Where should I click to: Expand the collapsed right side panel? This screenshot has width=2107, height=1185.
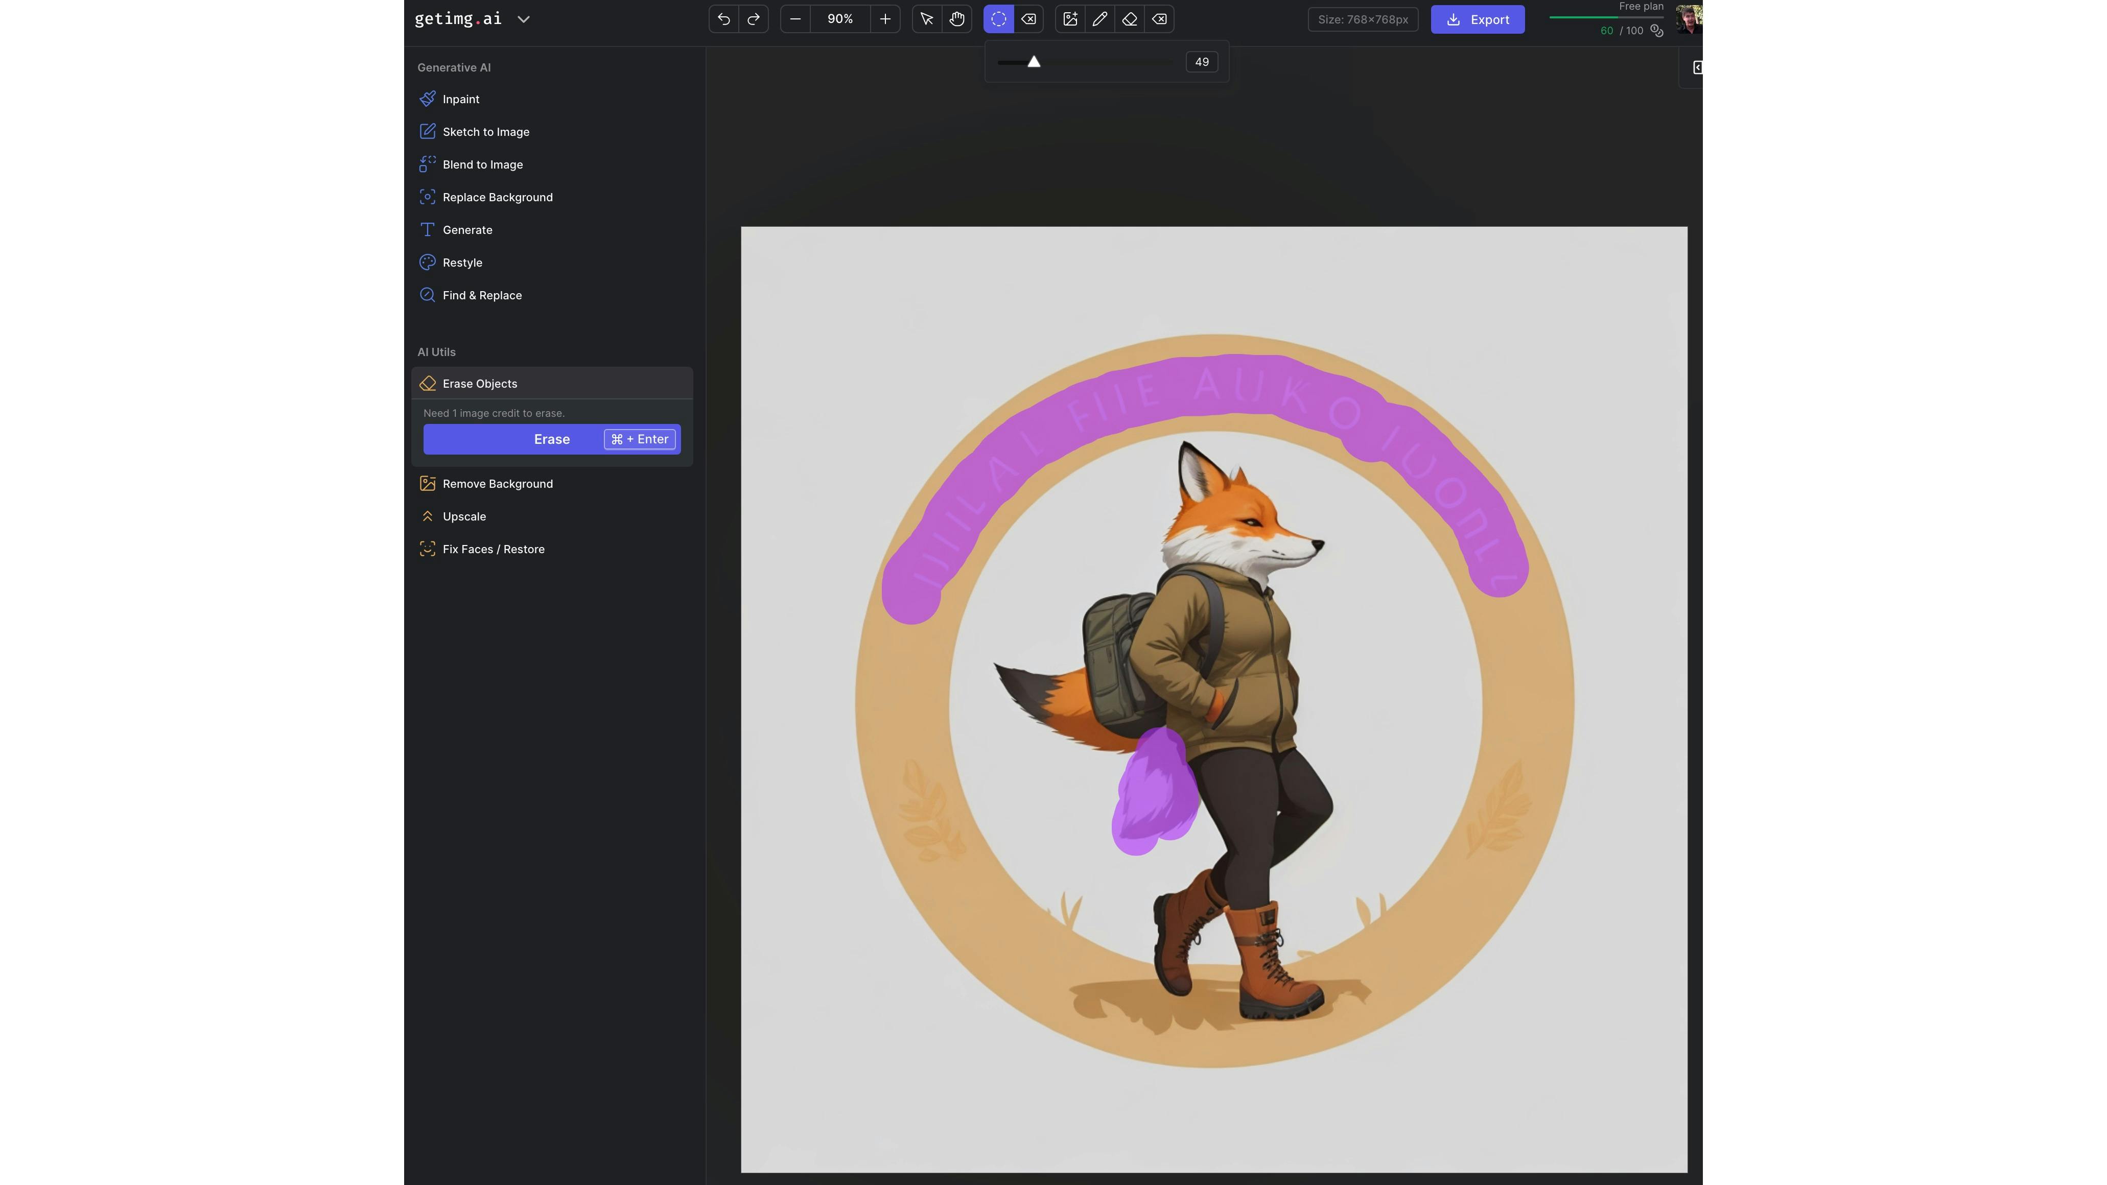1696,67
